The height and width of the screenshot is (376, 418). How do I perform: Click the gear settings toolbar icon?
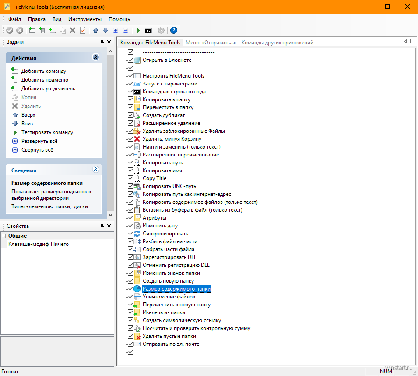pos(161,30)
